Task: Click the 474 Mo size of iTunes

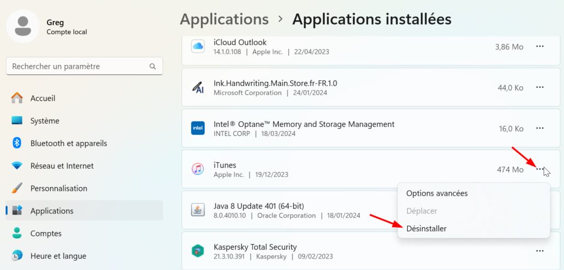Action: coord(510,169)
